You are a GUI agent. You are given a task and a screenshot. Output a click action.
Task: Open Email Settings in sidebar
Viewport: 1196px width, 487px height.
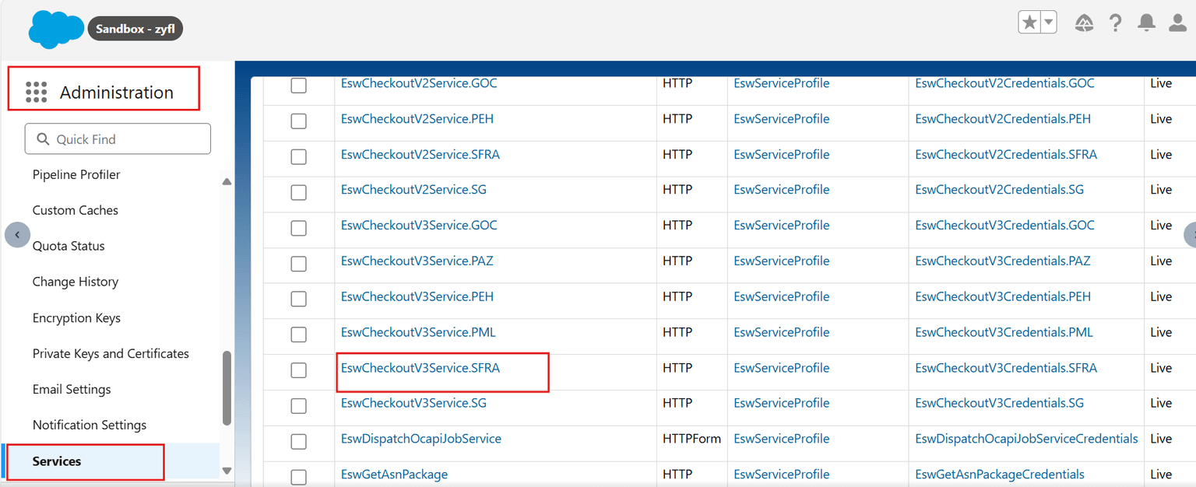coord(72,389)
